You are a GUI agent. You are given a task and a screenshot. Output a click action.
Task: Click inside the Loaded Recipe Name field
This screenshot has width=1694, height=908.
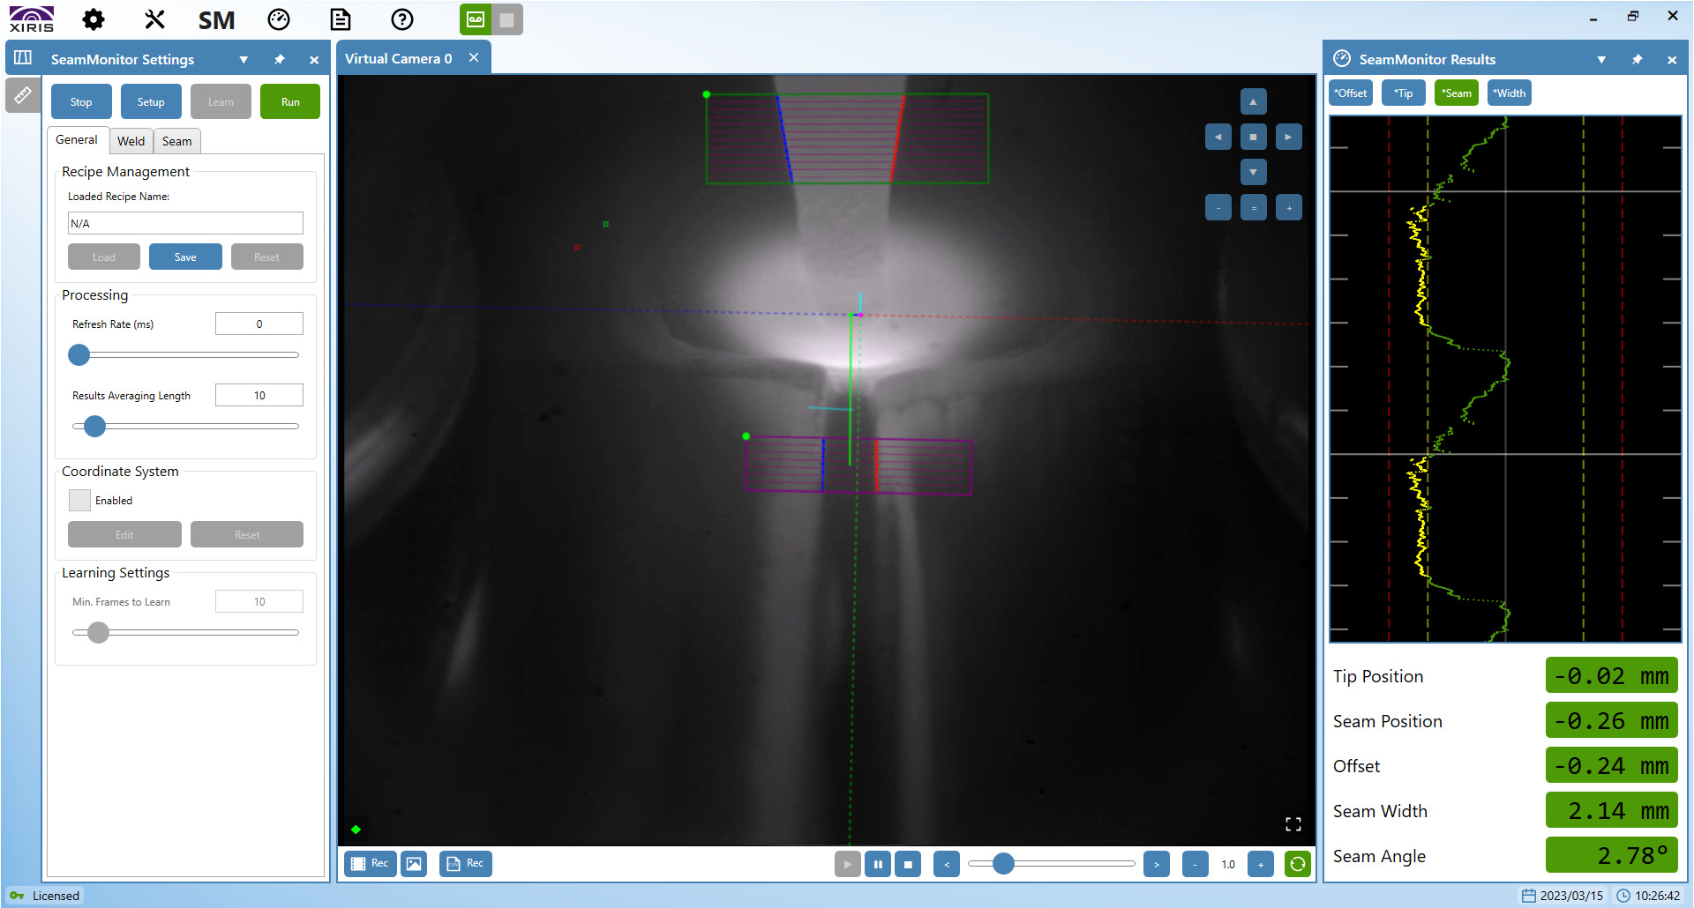[x=185, y=223]
